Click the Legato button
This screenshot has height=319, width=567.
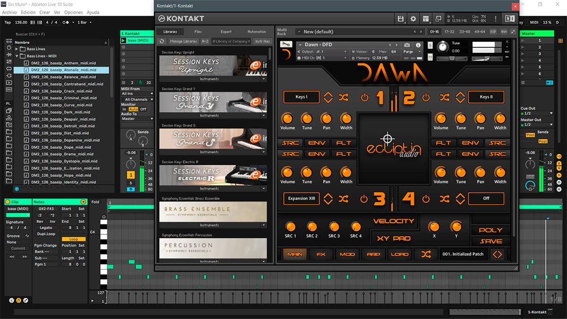click(x=46, y=228)
